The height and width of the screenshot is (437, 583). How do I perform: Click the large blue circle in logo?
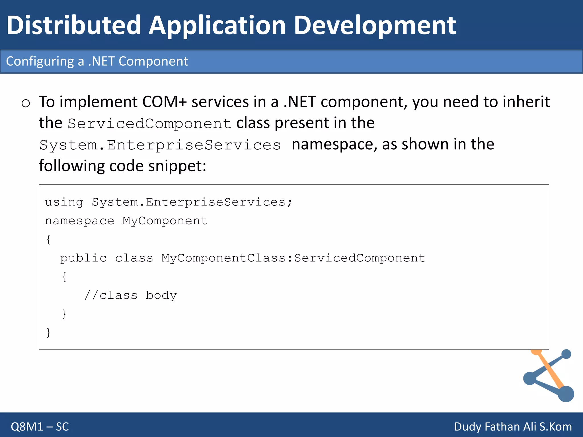click(566, 394)
